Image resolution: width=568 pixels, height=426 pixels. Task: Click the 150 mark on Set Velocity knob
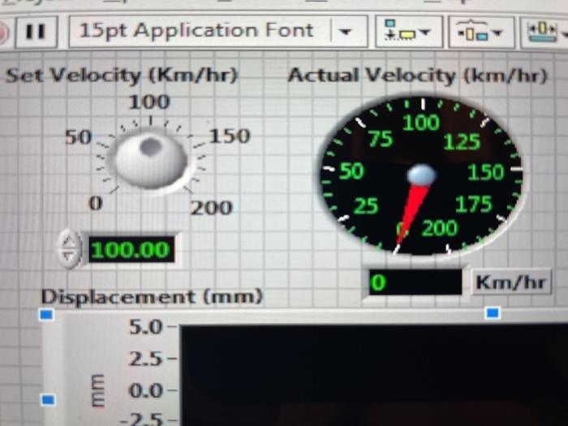[x=230, y=136]
